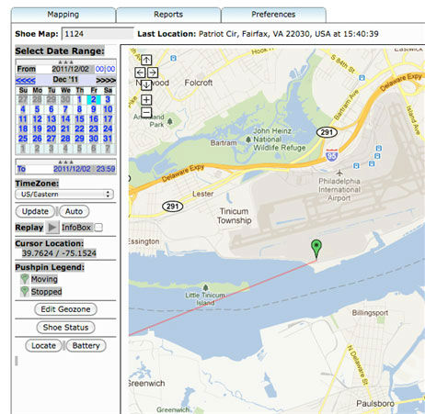Select December 1 in the calendar
This screenshot has height=414, width=425.
(79, 99)
